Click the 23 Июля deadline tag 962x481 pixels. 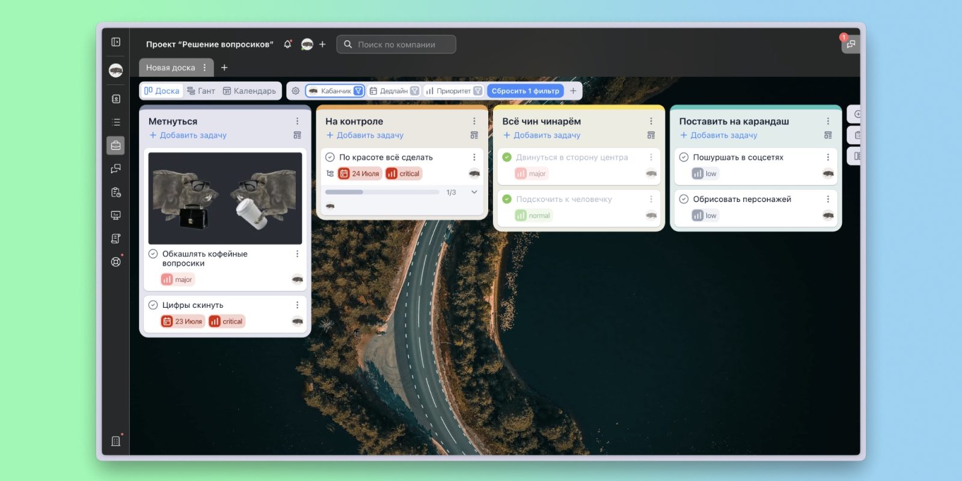click(x=183, y=322)
